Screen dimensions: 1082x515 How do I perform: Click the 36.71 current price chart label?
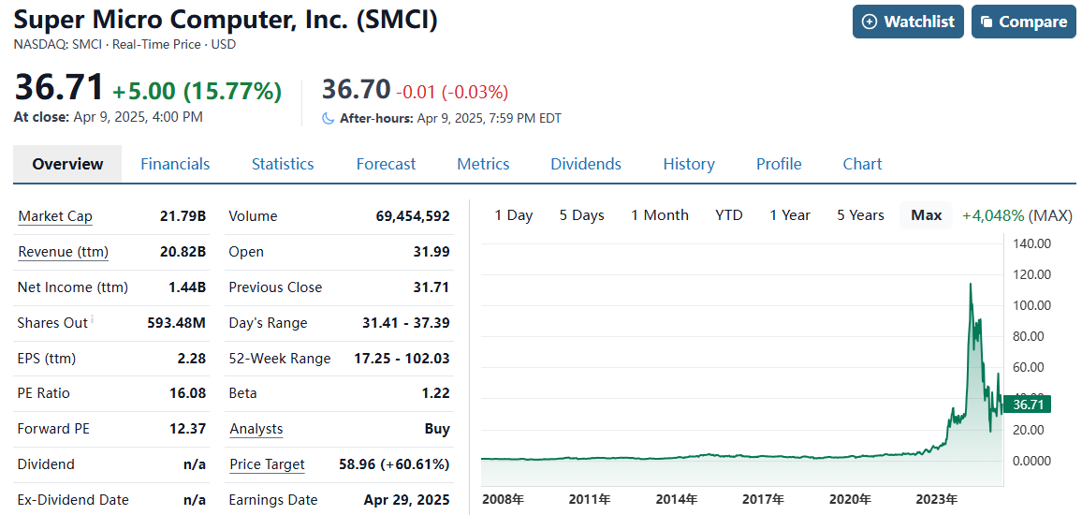click(x=1028, y=405)
